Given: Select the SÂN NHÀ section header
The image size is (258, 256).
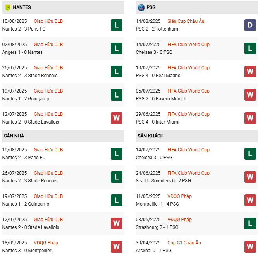Looking at the screenshot, I should coord(14,136).
